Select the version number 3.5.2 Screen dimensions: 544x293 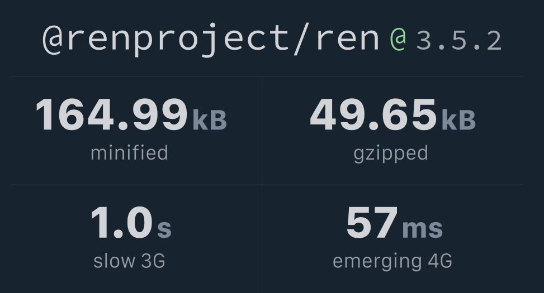click(x=458, y=40)
